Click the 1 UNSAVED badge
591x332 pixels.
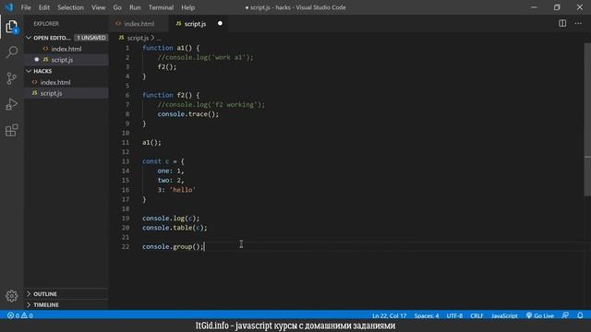point(91,38)
